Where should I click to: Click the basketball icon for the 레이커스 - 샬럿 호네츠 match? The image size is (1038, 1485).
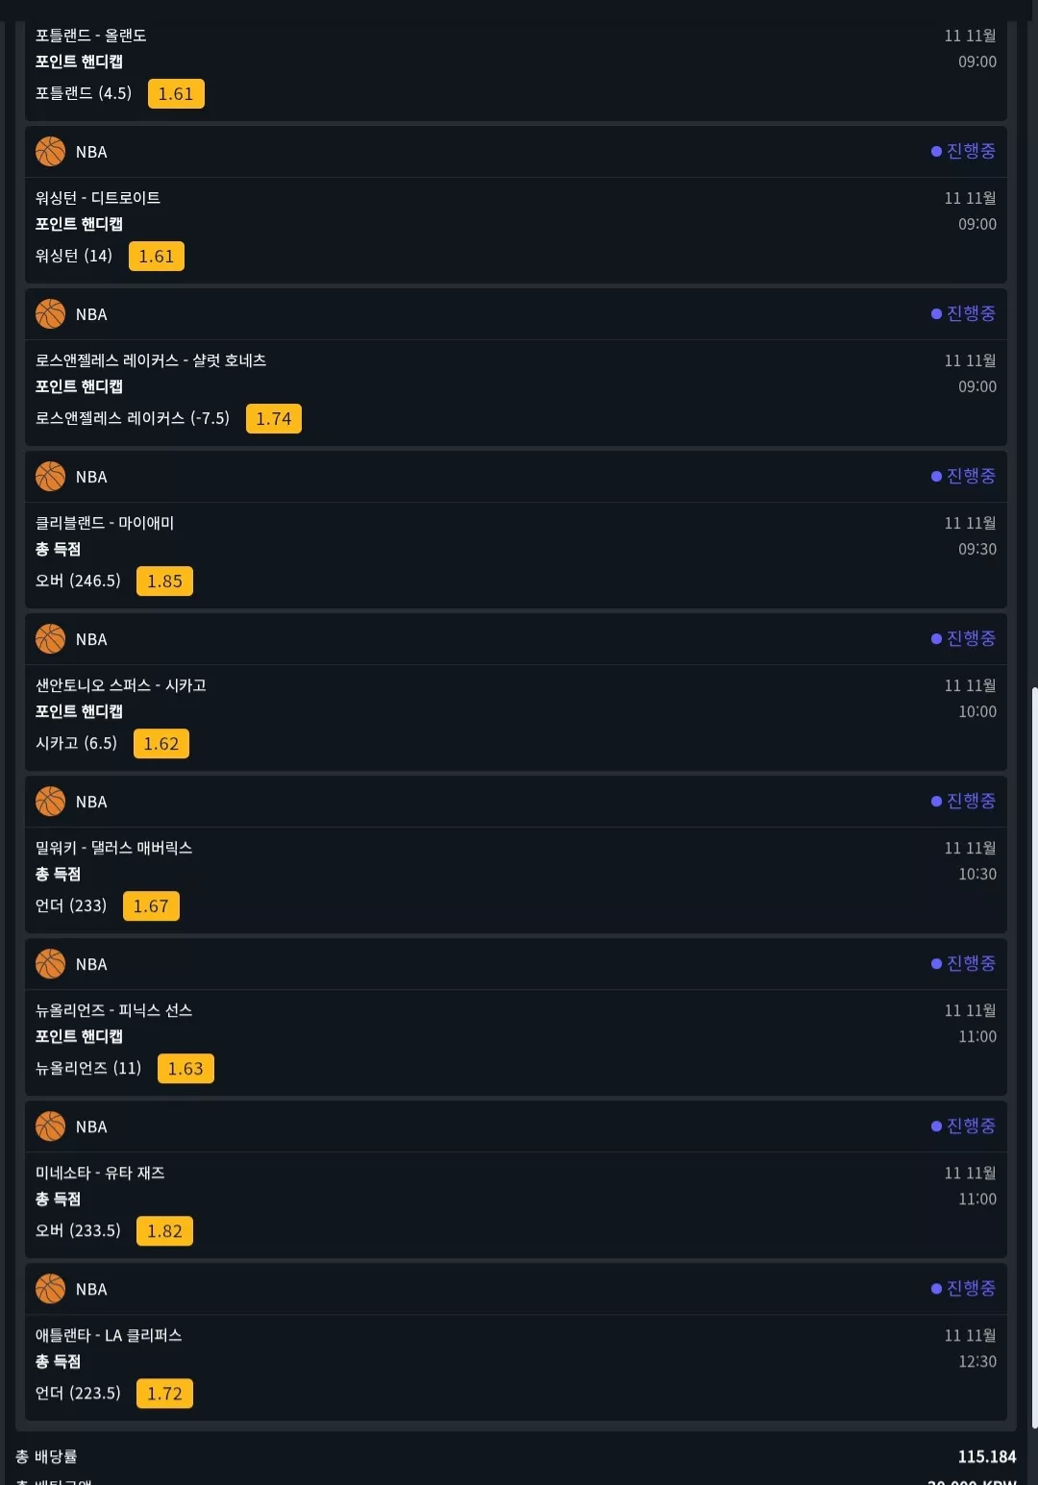(50, 314)
